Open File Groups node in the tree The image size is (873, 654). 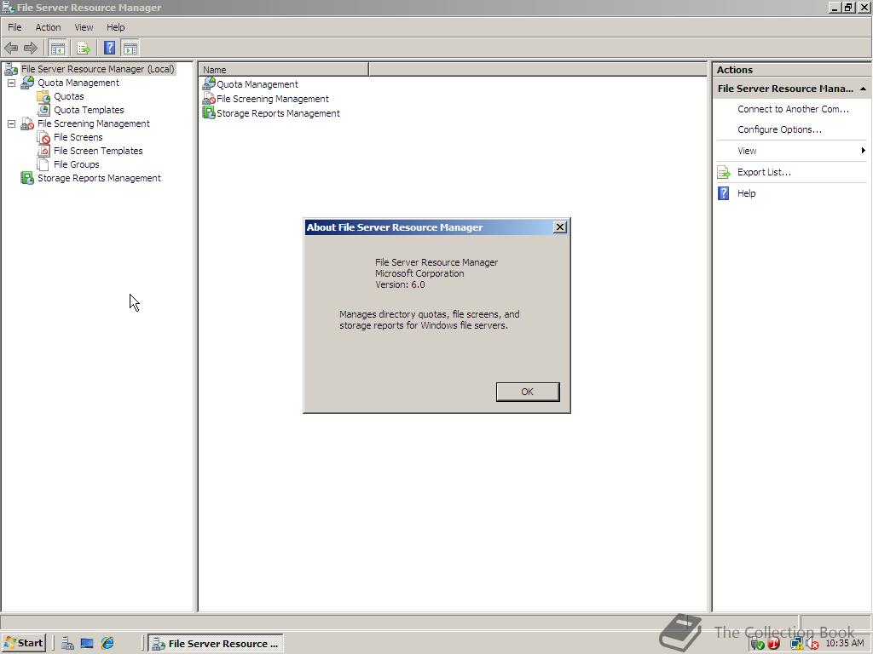[76, 164]
